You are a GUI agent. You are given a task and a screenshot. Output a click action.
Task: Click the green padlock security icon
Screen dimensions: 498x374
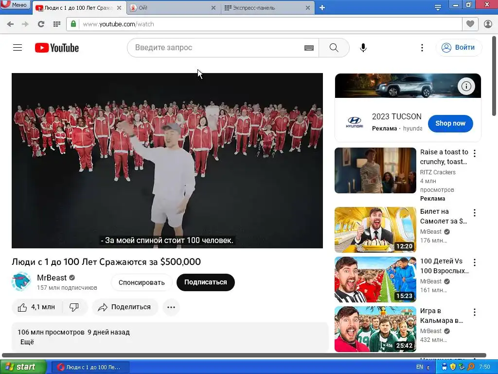click(x=73, y=24)
